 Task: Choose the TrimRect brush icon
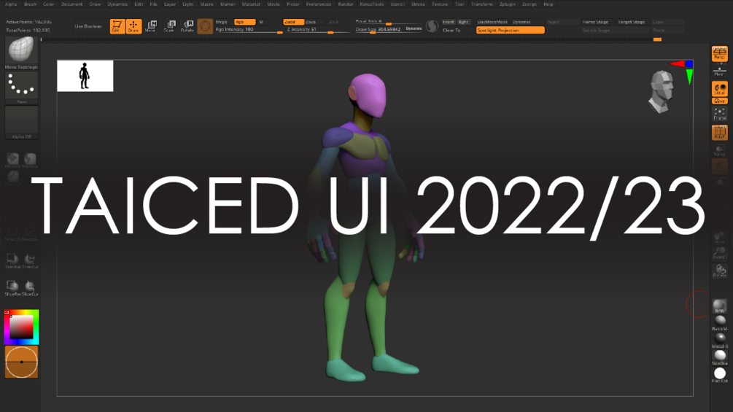pos(12,260)
